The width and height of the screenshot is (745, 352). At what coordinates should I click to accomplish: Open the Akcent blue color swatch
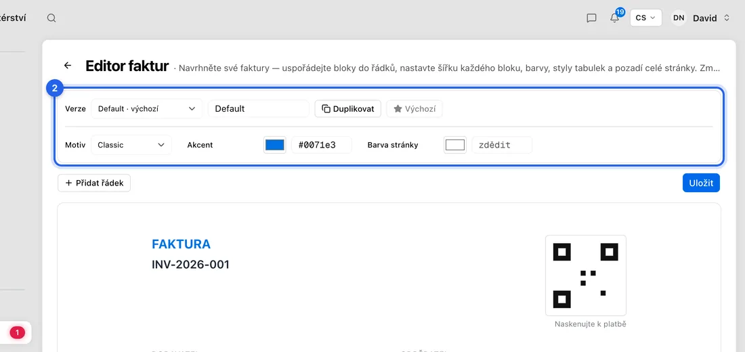(274, 145)
